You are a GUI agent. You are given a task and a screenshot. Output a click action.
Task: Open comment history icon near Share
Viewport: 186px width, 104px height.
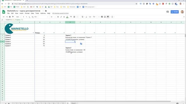coord(167,12)
